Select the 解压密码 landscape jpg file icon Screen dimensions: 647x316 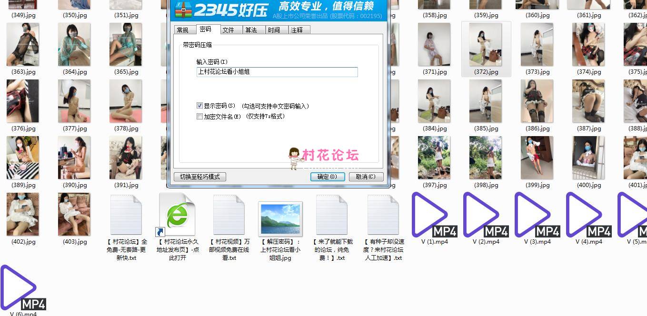click(x=280, y=218)
